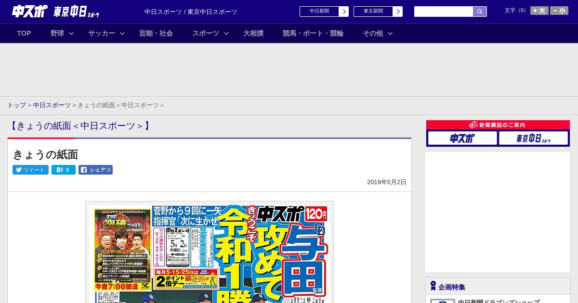
Task: Click the date 2019年5月2日
Action: coord(387,182)
